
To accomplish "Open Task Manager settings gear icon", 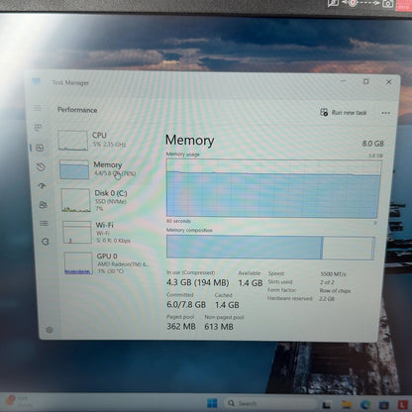I will point(50,330).
